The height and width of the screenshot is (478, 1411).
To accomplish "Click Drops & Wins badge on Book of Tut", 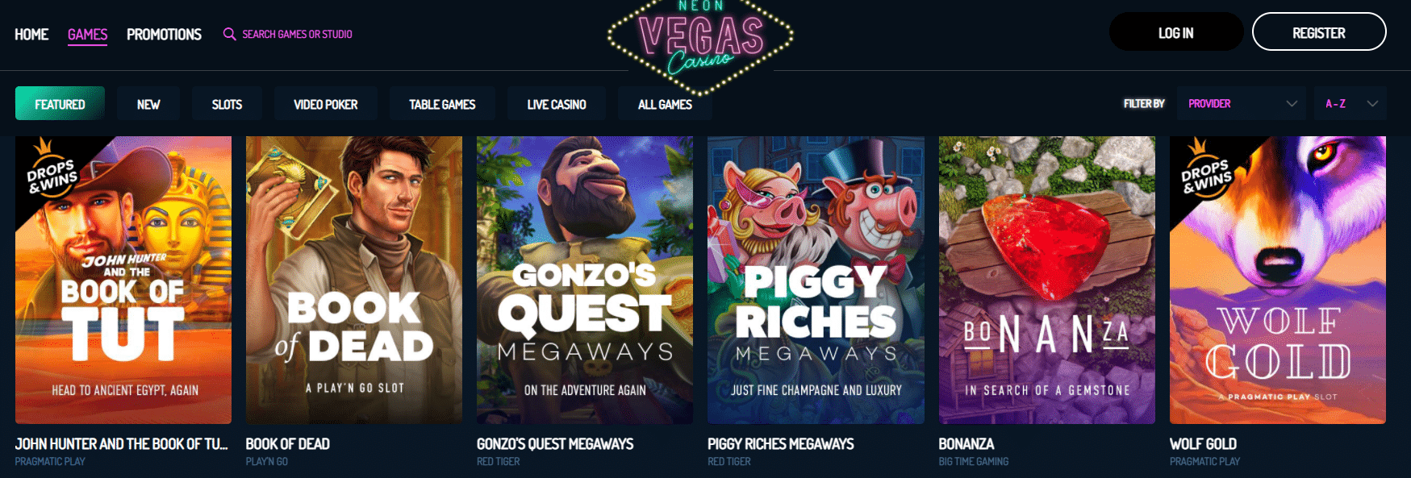I will click(51, 169).
